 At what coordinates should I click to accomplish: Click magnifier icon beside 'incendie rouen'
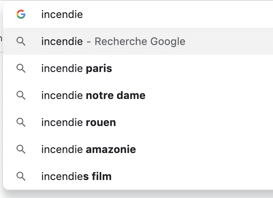(21, 122)
